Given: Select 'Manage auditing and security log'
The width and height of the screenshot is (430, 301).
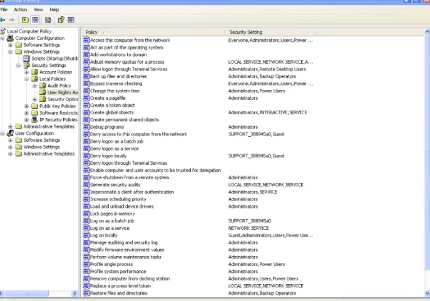Looking at the screenshot, I should [x=124, y=242].
